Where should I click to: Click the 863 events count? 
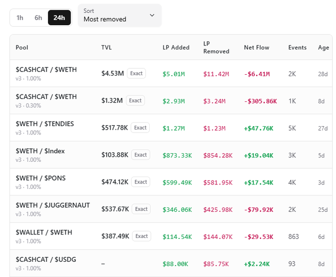click(x=294, y=236)
